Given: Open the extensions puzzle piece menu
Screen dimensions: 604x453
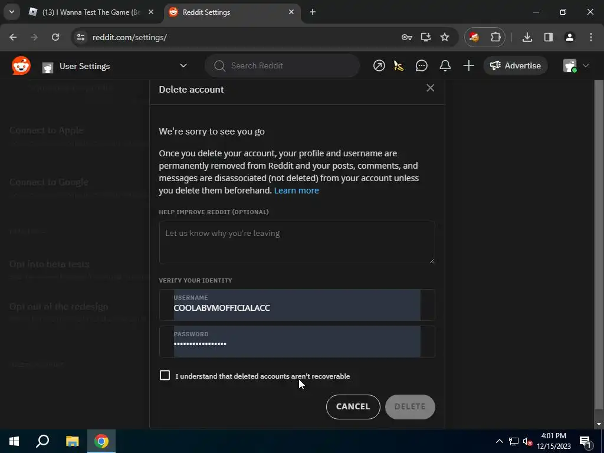Looking at the screenshot, I should (x=495, y=37).
